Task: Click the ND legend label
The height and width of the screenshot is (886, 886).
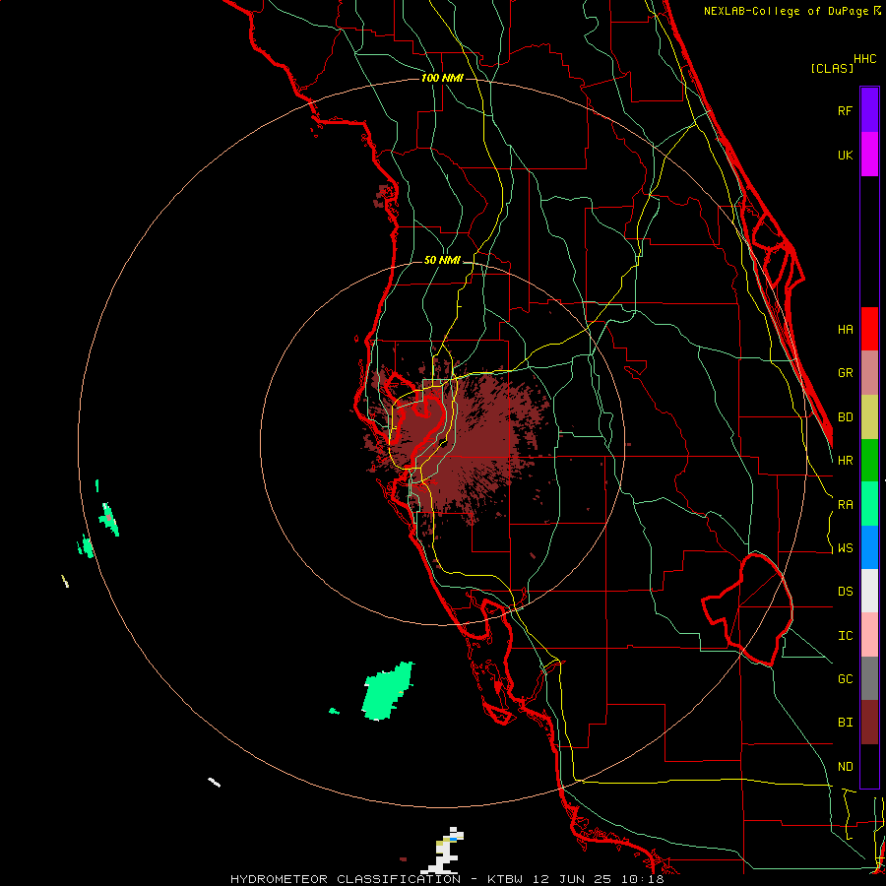Action: pos(845,767)
